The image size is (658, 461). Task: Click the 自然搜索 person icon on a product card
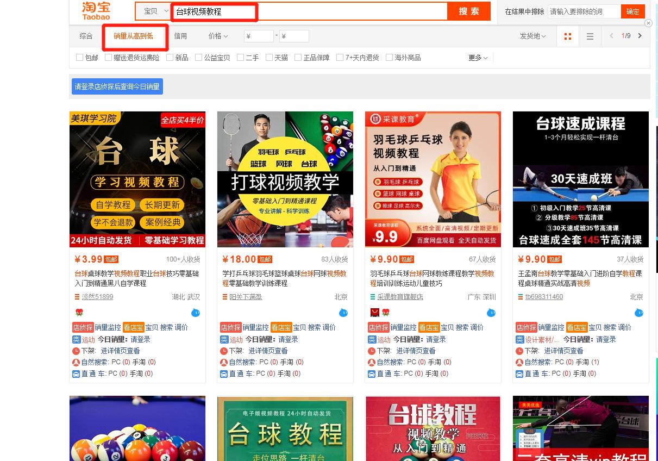click(x=76, y=362)
